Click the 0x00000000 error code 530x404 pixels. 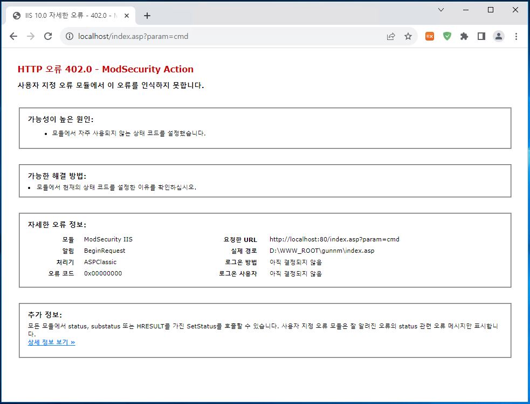[103, 273]
